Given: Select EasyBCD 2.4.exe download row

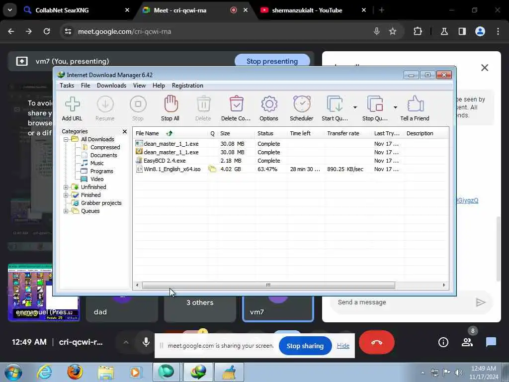Looking at the screenshot, I should [x=290, y=161].
